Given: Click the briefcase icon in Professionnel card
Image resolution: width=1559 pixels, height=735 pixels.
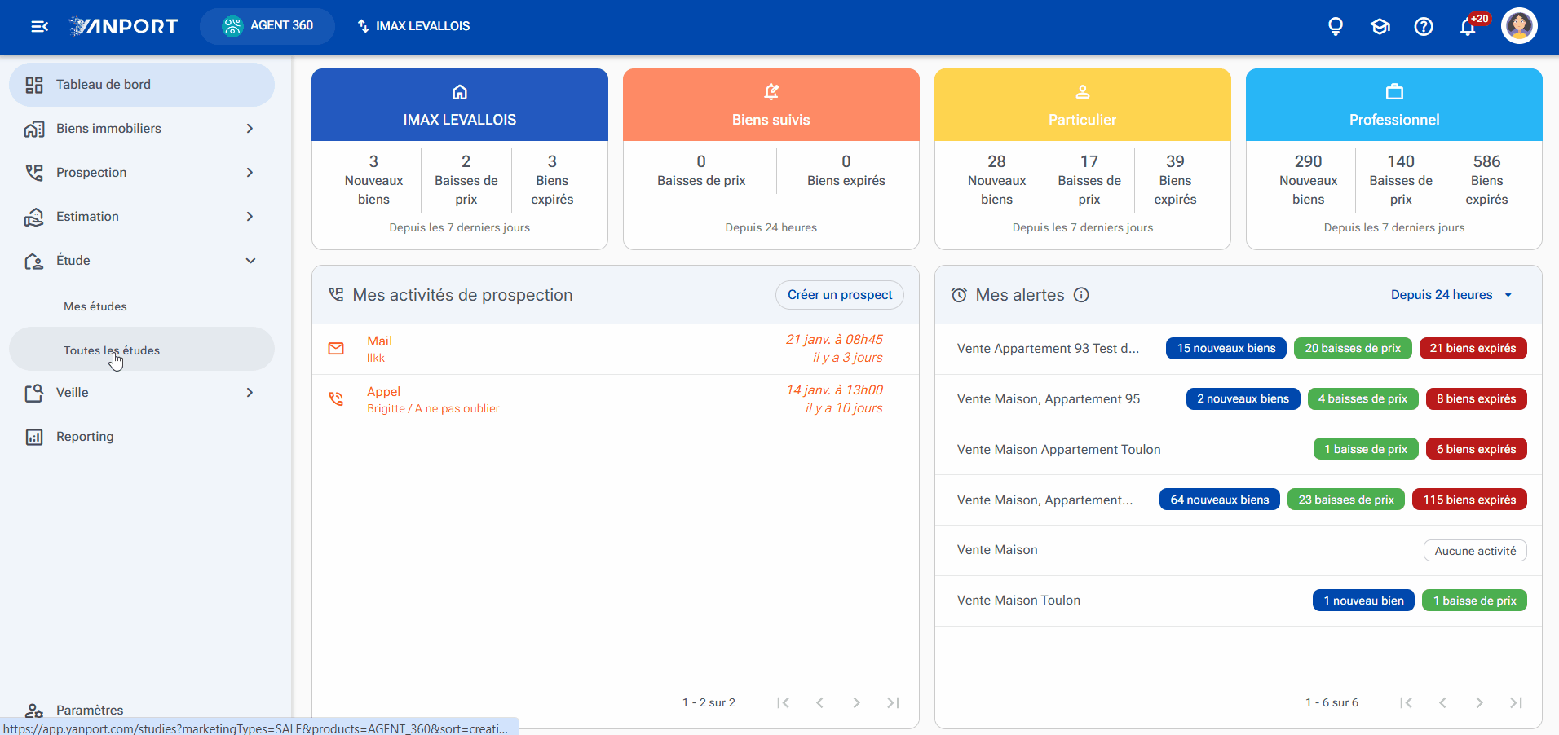Looking at the screenshot, I should point(1394,92).
